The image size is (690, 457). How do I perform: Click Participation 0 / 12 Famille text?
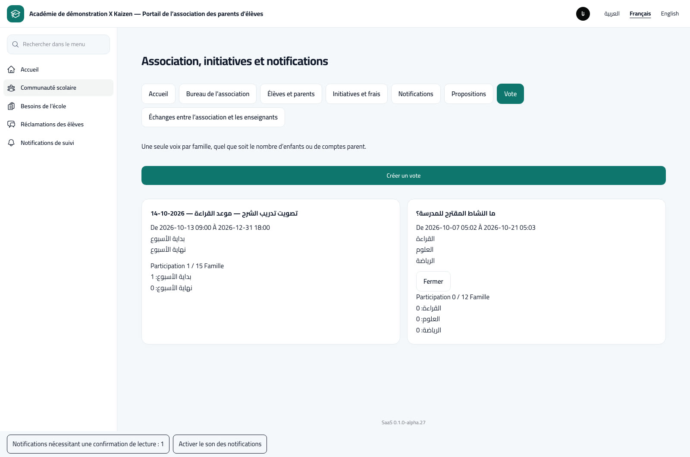[x=453, y=297]
